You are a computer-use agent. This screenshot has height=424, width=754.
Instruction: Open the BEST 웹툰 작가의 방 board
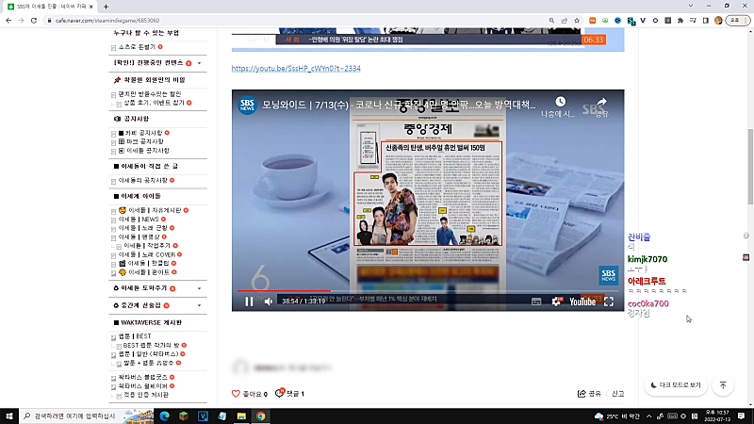151,345
